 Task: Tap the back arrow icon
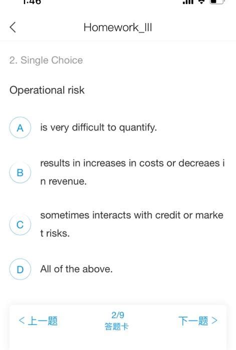tap(13, 27)
